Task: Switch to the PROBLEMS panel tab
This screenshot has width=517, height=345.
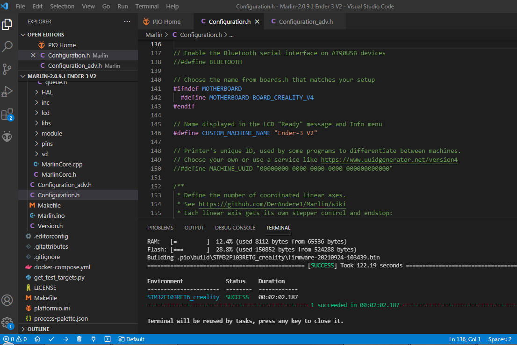Action: [x=160, y=228]
